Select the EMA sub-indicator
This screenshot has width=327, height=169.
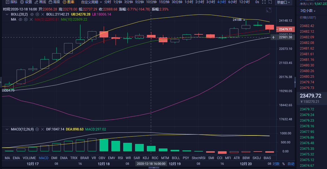pos(16,158)
